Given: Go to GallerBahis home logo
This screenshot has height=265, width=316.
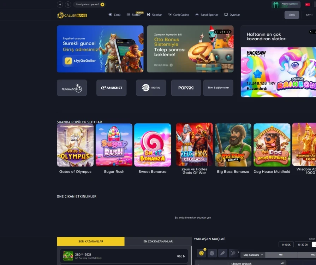Looking at the screenshot, I should 72,15.
